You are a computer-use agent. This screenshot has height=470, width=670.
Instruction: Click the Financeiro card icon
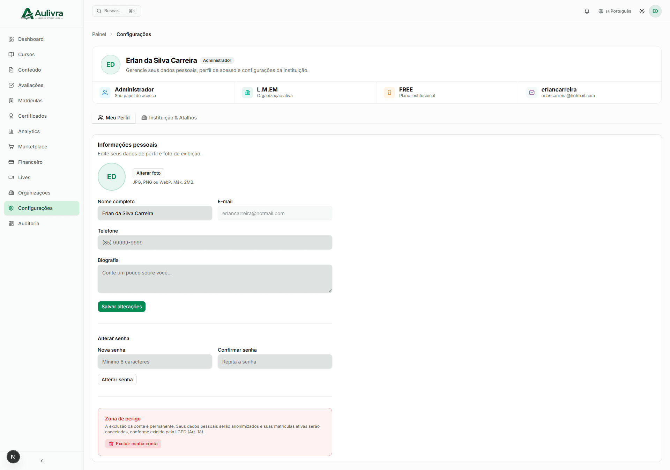coord(11,162)
